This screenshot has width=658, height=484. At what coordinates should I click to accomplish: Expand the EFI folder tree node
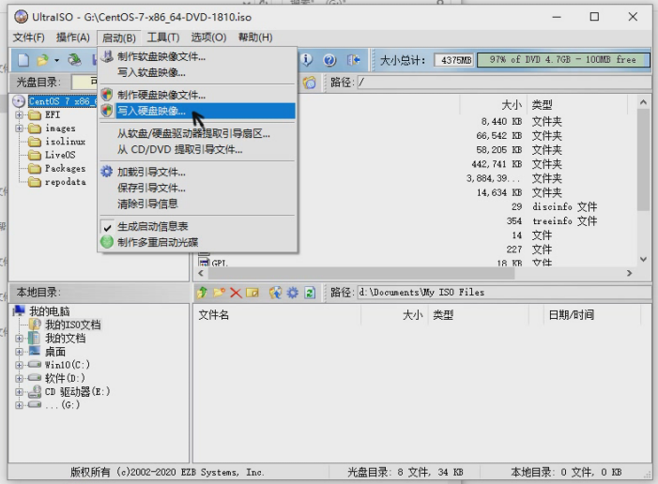tap(19, 114)
